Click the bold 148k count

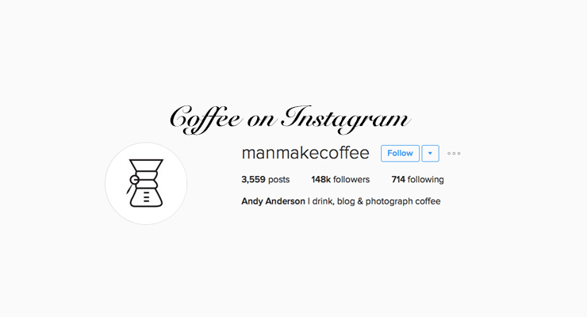(320, 179)
